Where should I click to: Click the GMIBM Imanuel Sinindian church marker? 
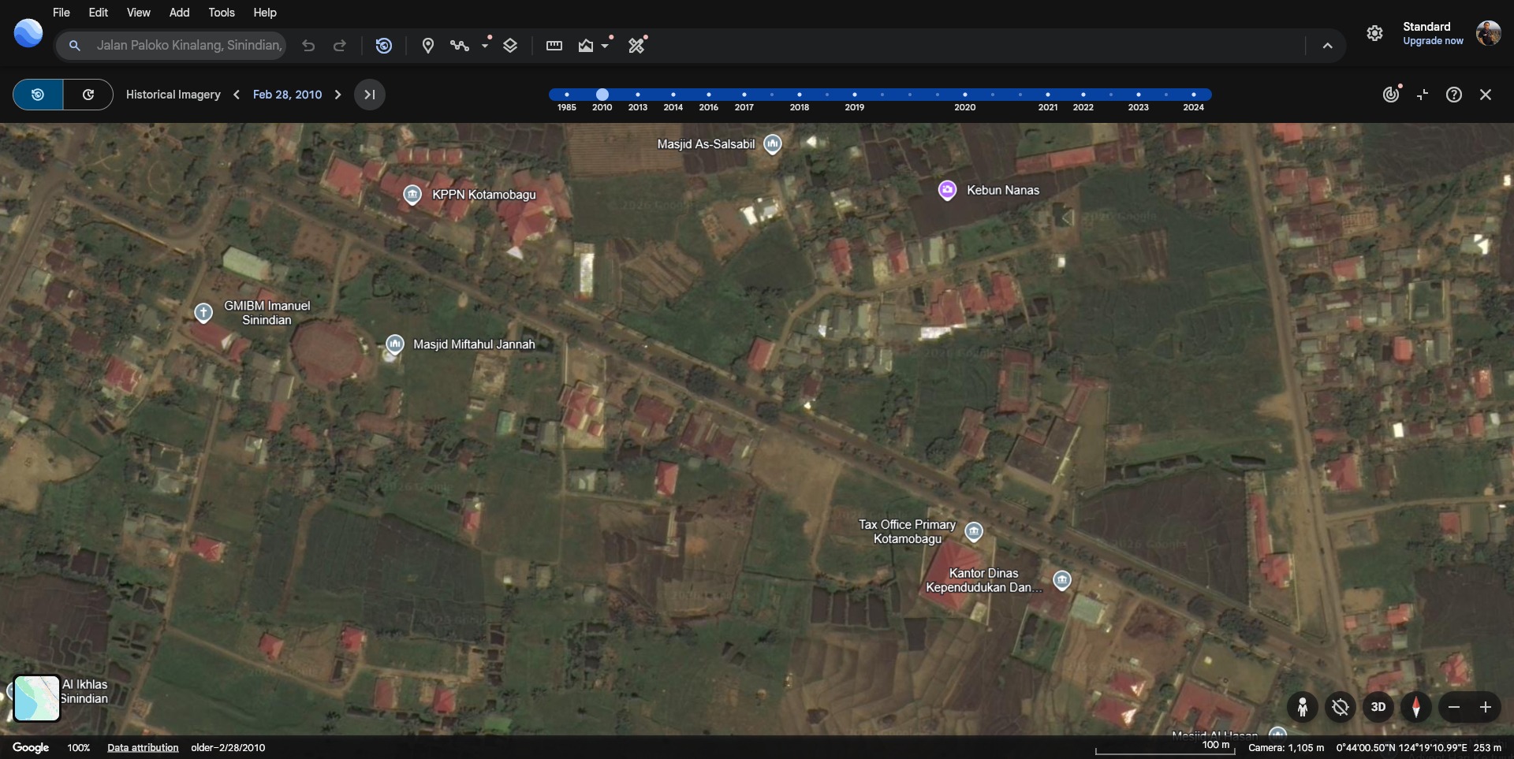pos(203,313)
